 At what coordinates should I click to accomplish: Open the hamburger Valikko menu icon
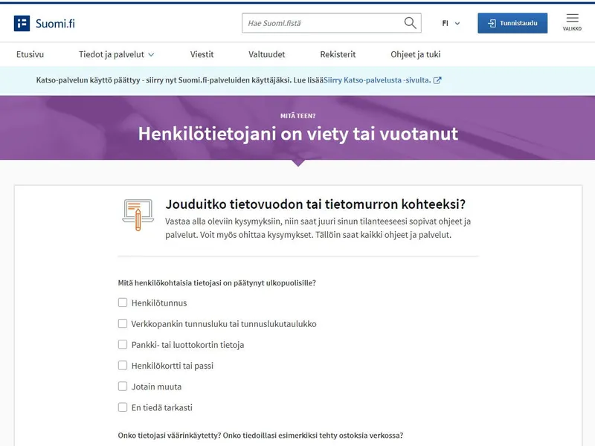(x=572, y=18)
